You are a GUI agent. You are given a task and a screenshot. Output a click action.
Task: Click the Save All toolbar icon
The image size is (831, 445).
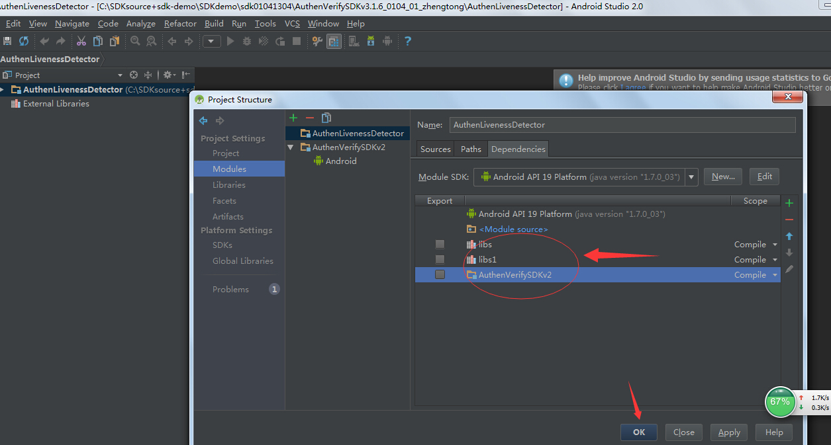[7, 41]
